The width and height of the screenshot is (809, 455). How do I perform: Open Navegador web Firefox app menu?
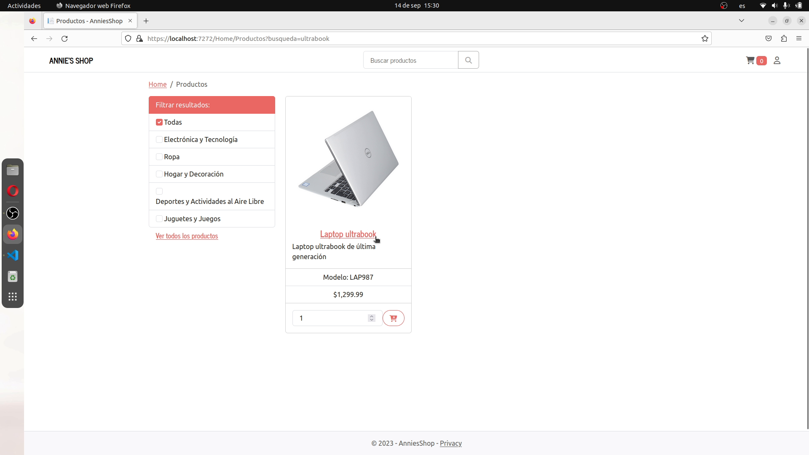(x=94, y=5)
